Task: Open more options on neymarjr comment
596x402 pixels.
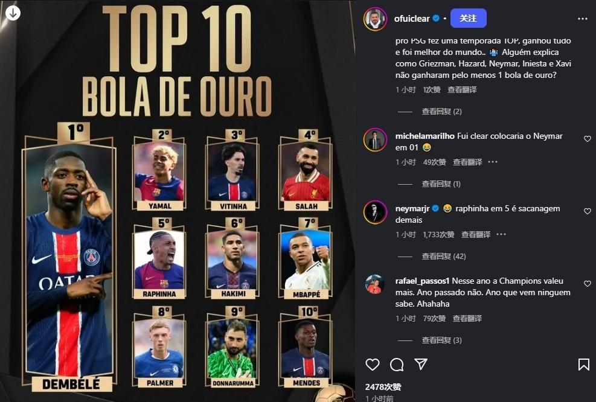Action: point(501,234)
